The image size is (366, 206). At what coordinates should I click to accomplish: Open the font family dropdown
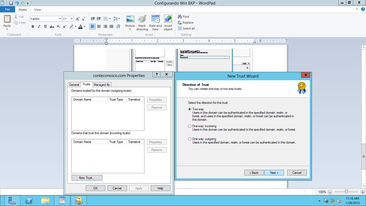tap(61, 19)
